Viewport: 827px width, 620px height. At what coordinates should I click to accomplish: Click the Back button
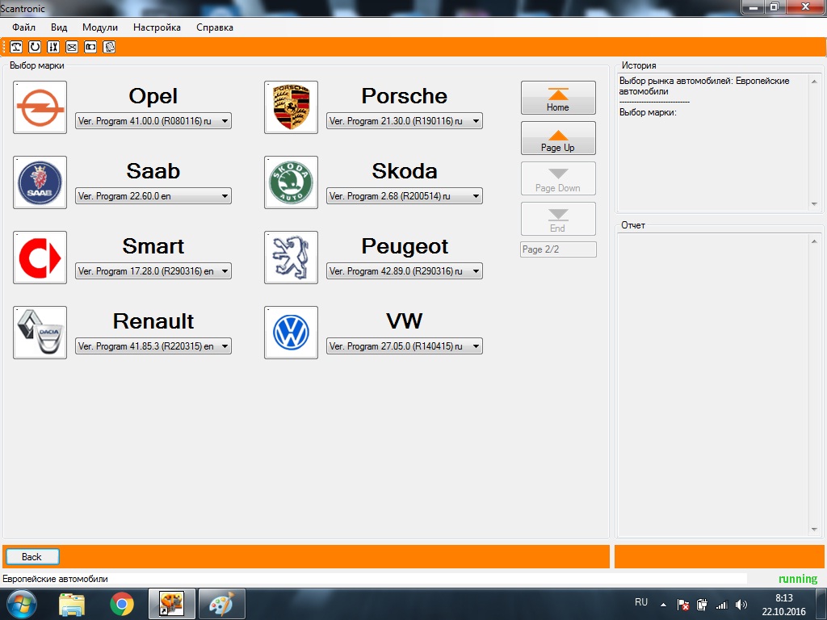point(32,557)
